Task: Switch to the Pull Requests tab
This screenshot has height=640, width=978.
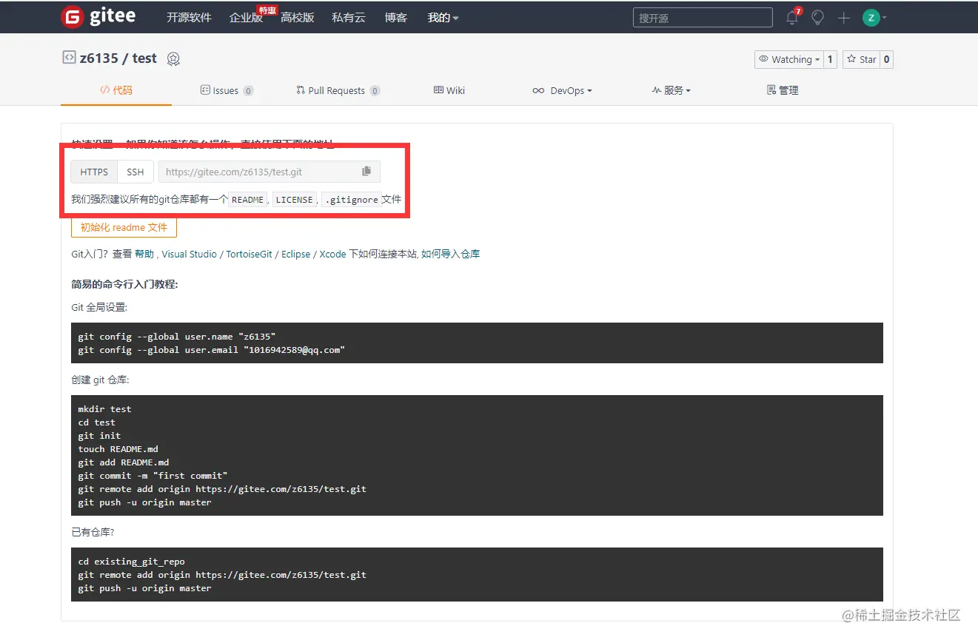Action: 338,90
